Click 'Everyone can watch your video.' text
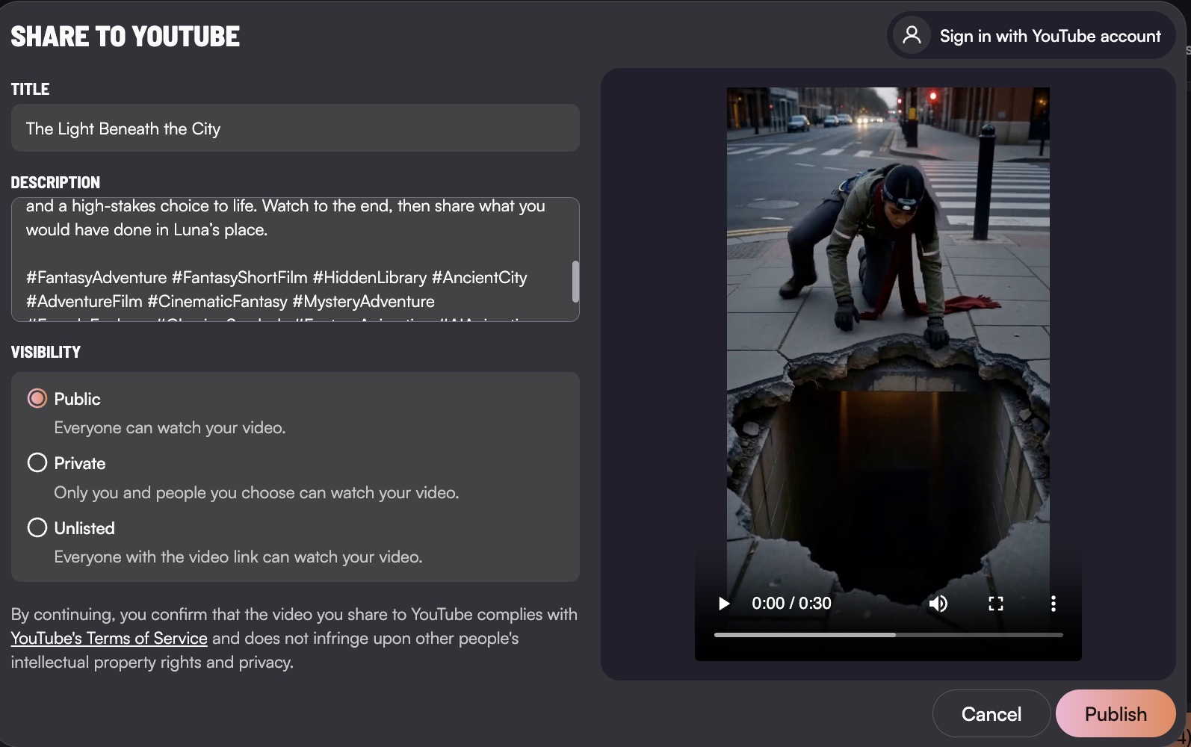Image resolution: width=1191 pixels, height=747 pixels. click(x=170, y=427)
